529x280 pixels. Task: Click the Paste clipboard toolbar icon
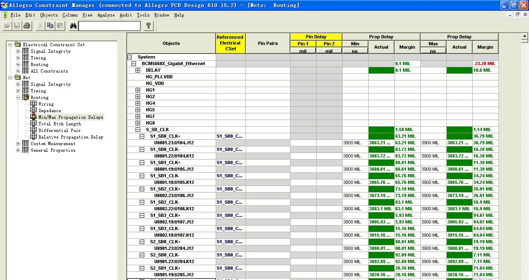click(x=60, y=26)
